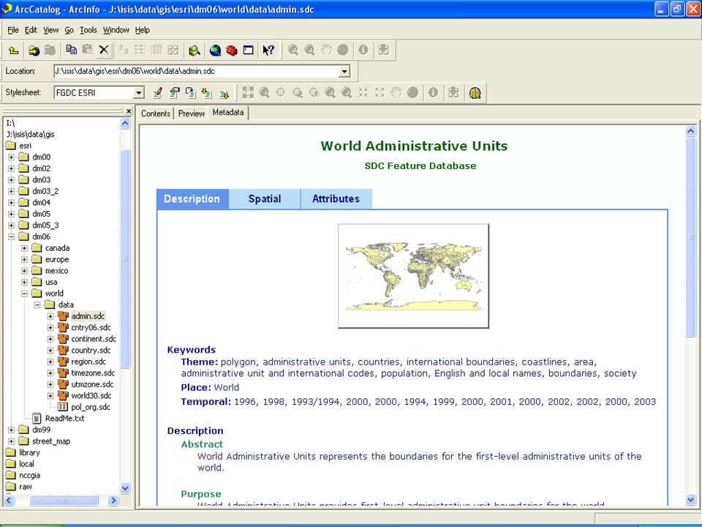Viewport: 702px width, 527px height.
Task: Open the Stylesheet FGDC ESRI dropdown
Action: click(139, 93)
